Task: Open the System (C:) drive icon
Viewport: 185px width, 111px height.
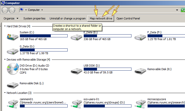Action: point(12,37)
